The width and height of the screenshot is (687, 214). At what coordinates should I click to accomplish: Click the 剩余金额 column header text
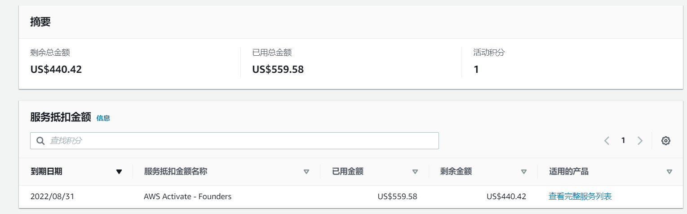456,171
